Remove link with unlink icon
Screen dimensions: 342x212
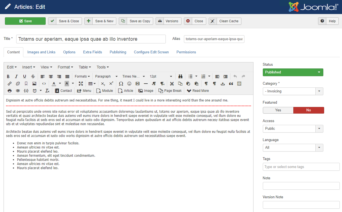pos(18,84)
